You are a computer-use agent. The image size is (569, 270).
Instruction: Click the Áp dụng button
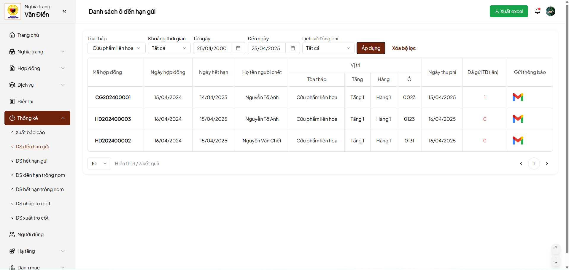pyautogui.click(x=371, y=48)
